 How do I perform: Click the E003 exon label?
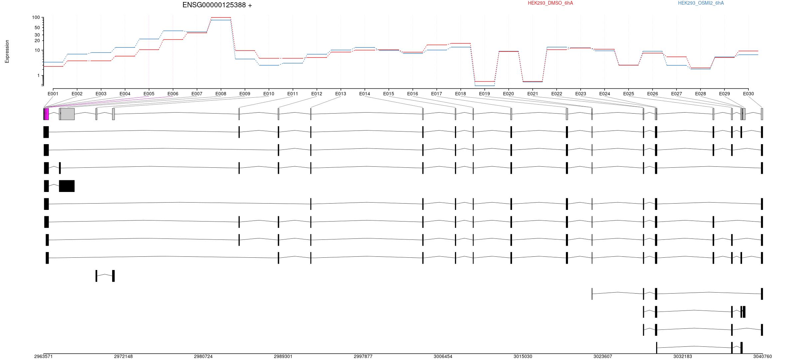[x=101, y=94]
